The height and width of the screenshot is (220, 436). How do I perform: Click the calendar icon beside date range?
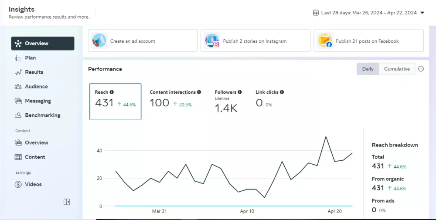(316, 13)
